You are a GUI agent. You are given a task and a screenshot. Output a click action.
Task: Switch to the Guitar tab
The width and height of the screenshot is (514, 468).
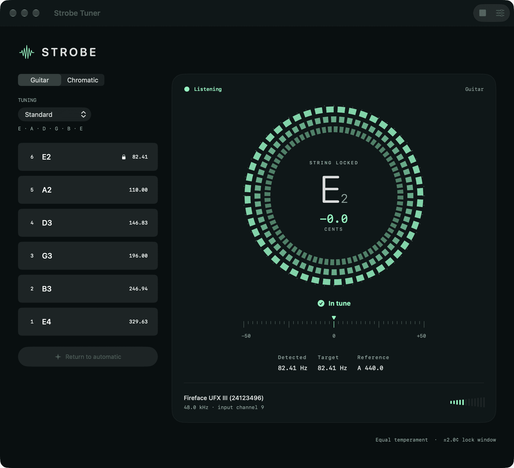(39, 80)
